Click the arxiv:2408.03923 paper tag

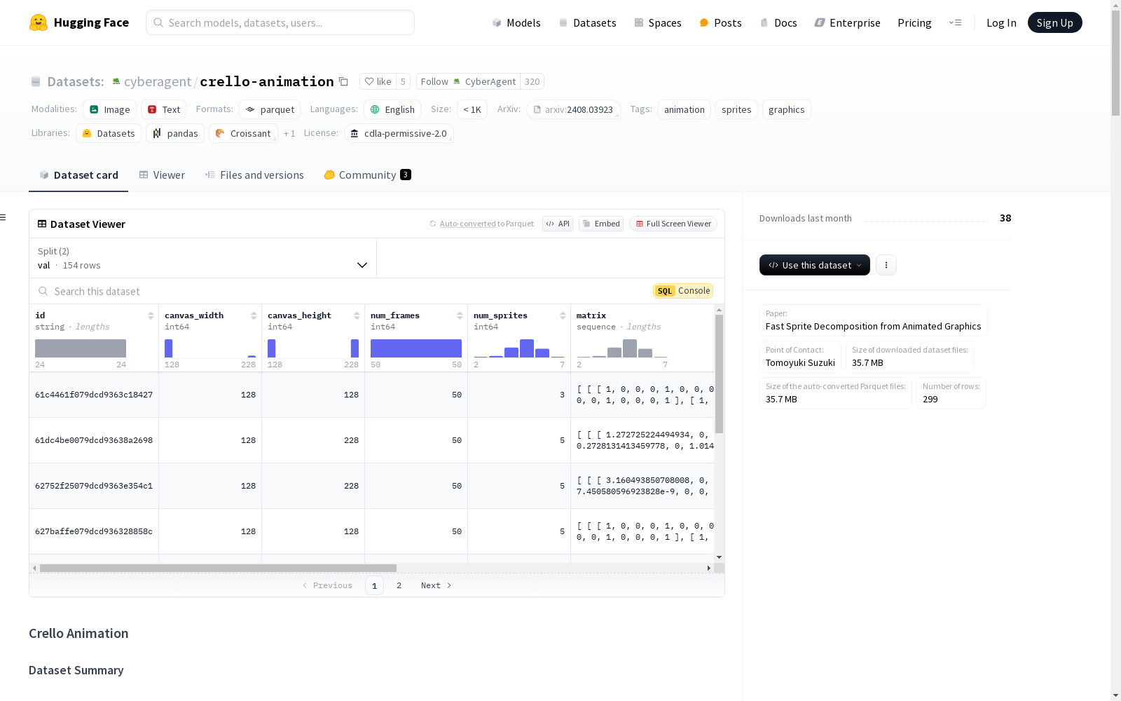tap(573, 109)
